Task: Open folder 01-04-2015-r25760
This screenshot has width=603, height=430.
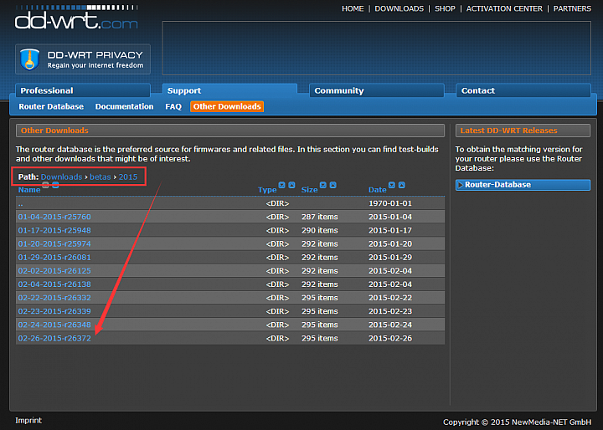Action: (54, 217)
